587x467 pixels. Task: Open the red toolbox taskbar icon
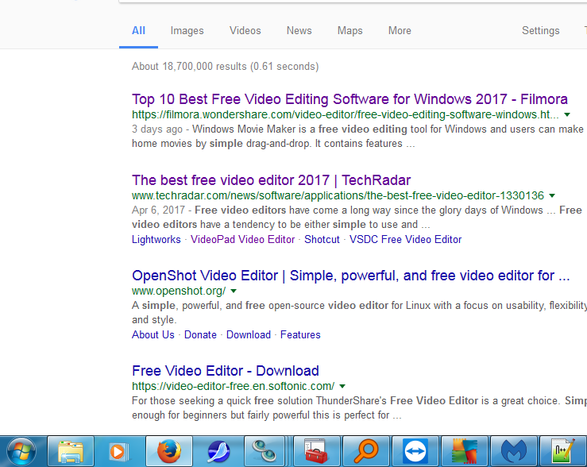point(316,452)
